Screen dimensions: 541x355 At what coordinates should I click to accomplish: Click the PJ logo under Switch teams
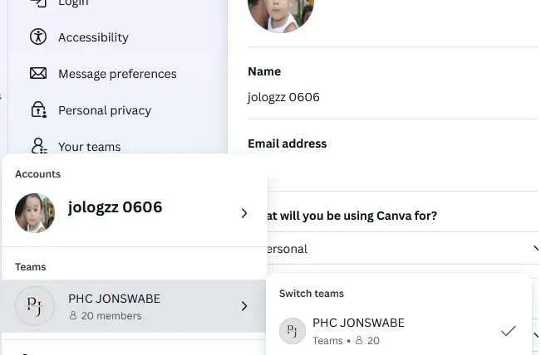click(x=293, y=331)
